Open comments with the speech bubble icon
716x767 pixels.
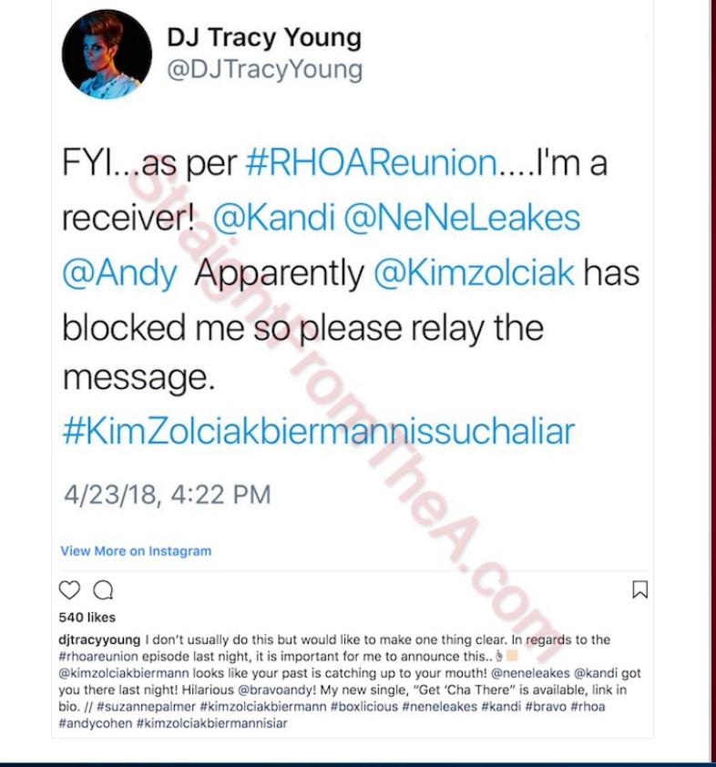(103, 590)
